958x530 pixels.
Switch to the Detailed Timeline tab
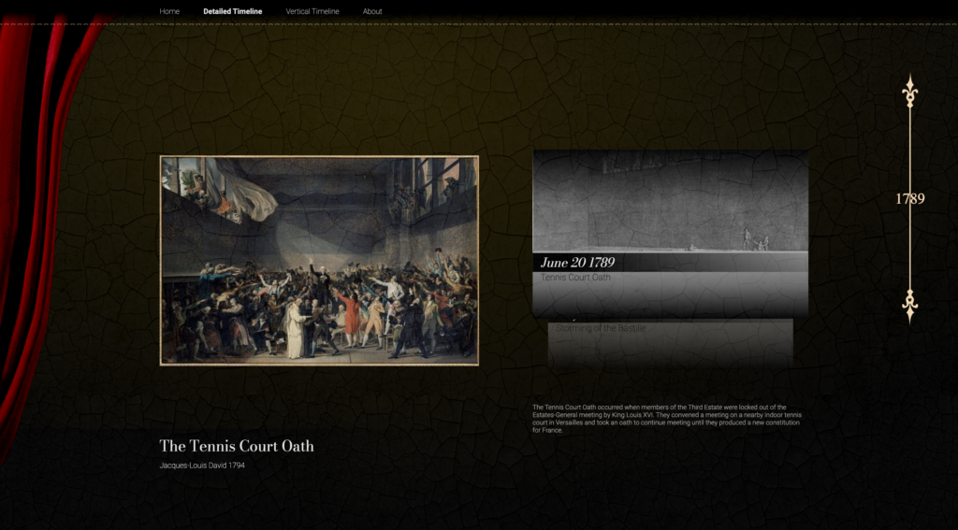233,11
